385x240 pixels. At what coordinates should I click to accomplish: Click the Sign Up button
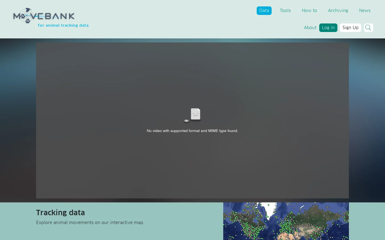351,28
